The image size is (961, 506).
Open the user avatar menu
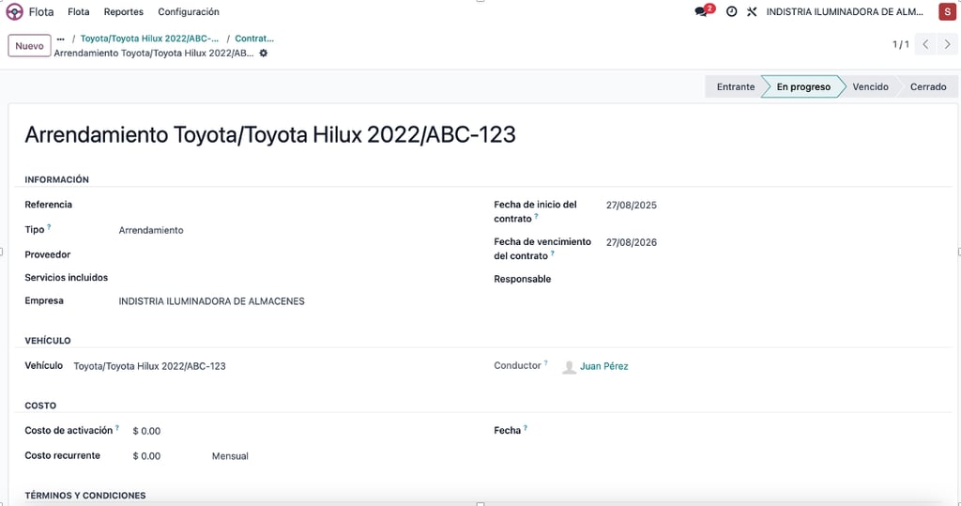click(947, 11)
